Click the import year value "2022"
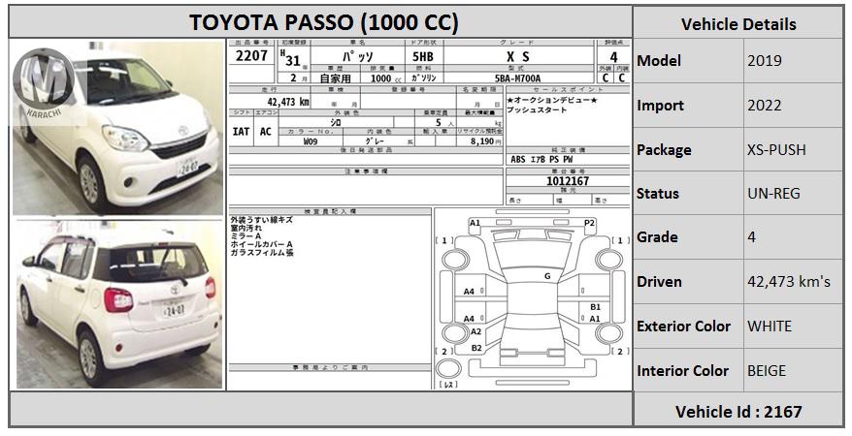 (765, 106)
